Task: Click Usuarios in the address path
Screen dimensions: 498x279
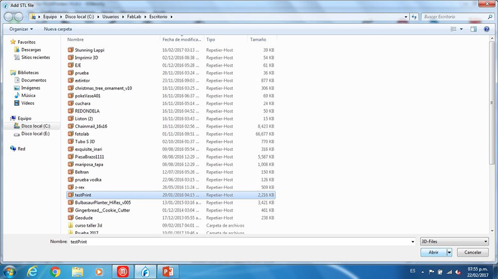Action: click(110, 17)
